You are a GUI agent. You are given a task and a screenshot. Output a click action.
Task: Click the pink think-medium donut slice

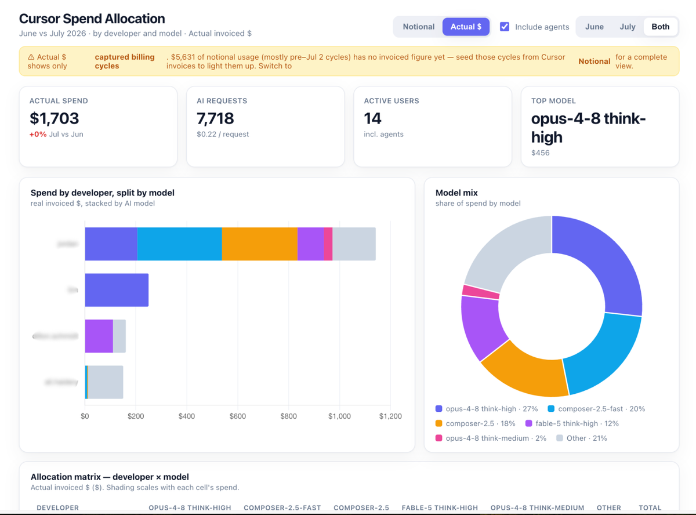coord(480,291)
